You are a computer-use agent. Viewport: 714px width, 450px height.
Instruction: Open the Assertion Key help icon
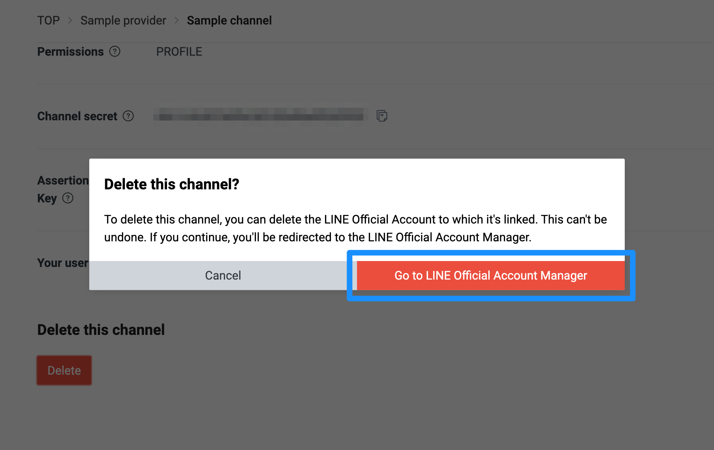pos(68,198)
